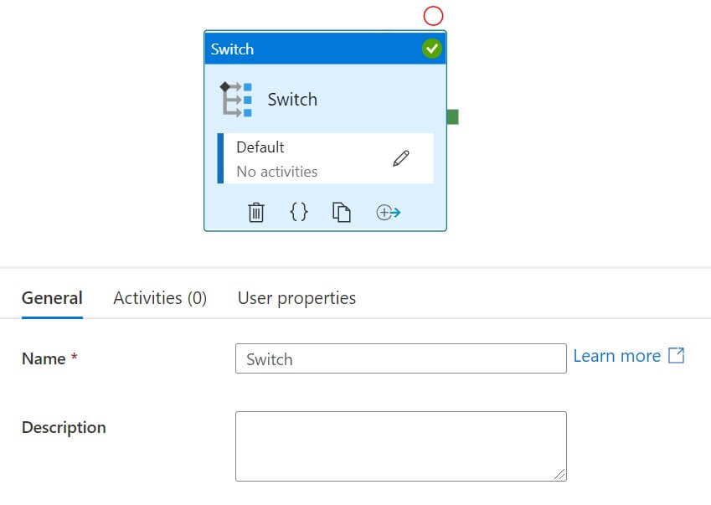The width and height of the screenshot is (711, 505).
Task: Delete the Switch activity using trash icon
Action: click(256, 213)
